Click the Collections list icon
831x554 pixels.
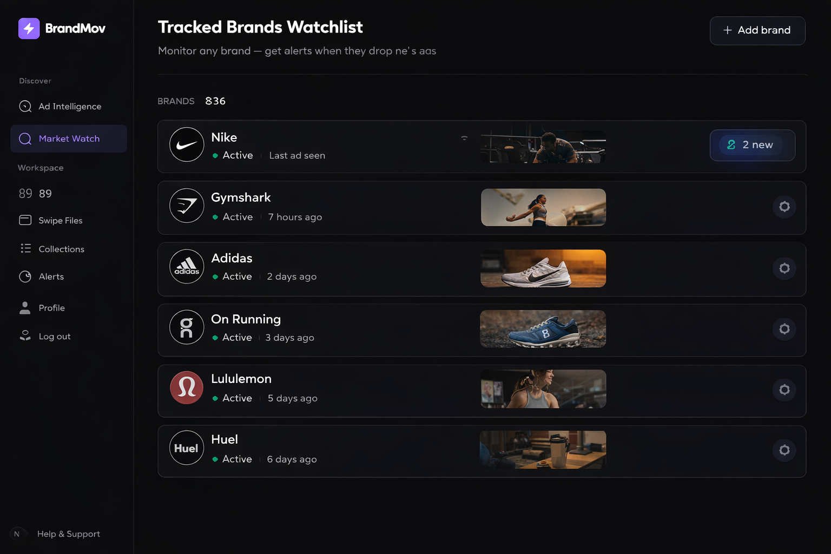(x=25, y=249)
